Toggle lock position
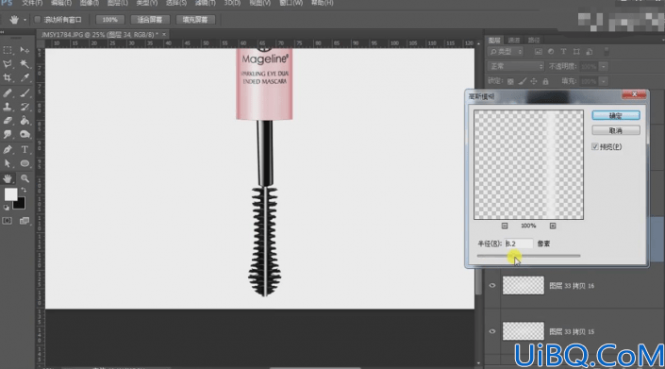 [x=534, y=81]
